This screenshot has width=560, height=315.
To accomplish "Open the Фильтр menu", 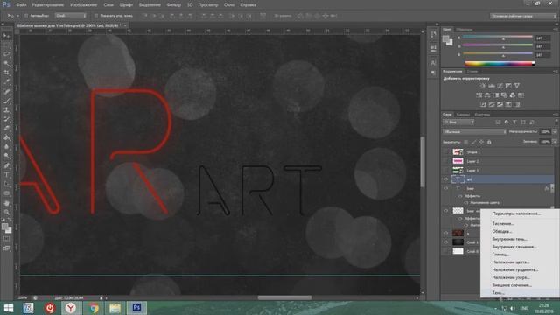I will click(x=174, y=5).
